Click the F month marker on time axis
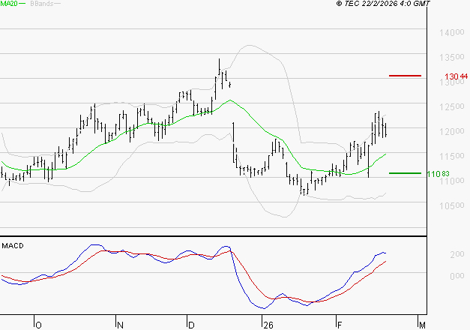This screenshot has height=330, width=470. [340, 325]
